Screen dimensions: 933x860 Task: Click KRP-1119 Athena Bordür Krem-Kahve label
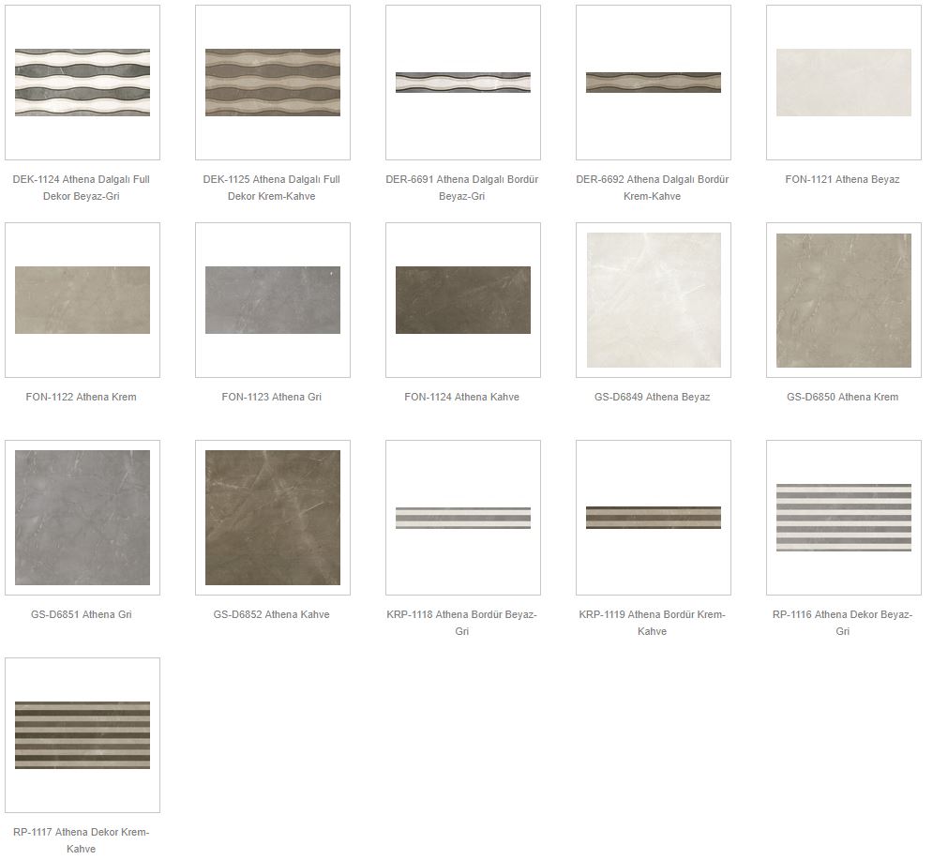pyautogui.click(x=652, y=623)
